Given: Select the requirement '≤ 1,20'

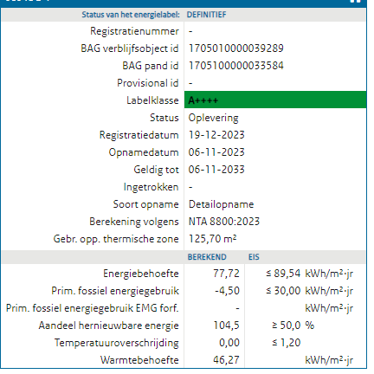Looking at the screenshot, I should [x=286, y=343].
